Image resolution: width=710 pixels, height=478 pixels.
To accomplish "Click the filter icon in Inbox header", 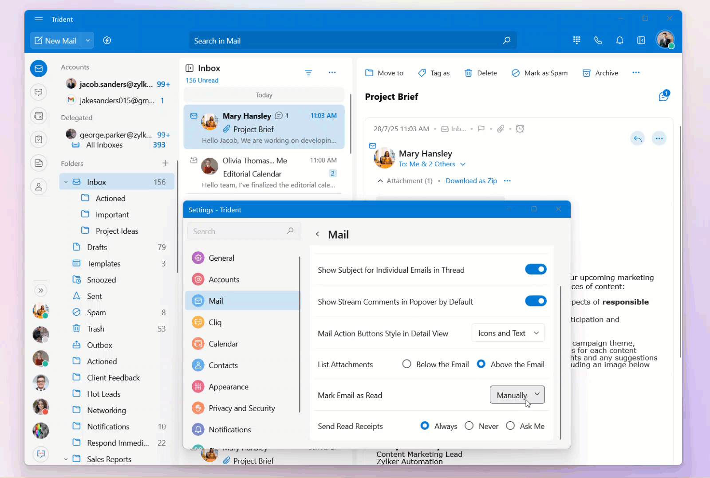I will tap(308, 73).
